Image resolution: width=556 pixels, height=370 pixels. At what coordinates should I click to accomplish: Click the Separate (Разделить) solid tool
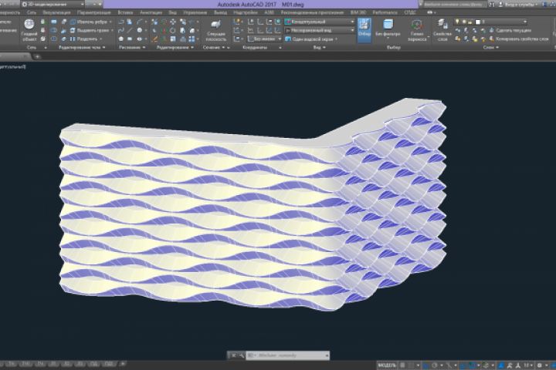85,38
